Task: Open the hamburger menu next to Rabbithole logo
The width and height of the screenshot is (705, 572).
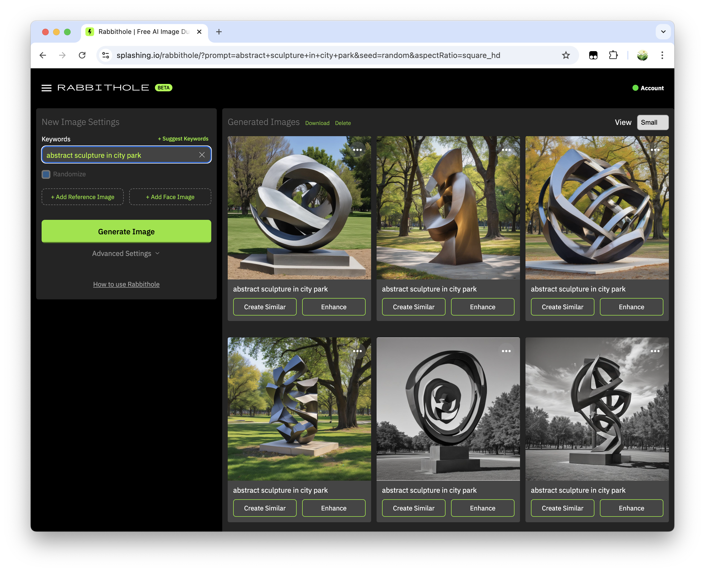Action: coord(47,88)
